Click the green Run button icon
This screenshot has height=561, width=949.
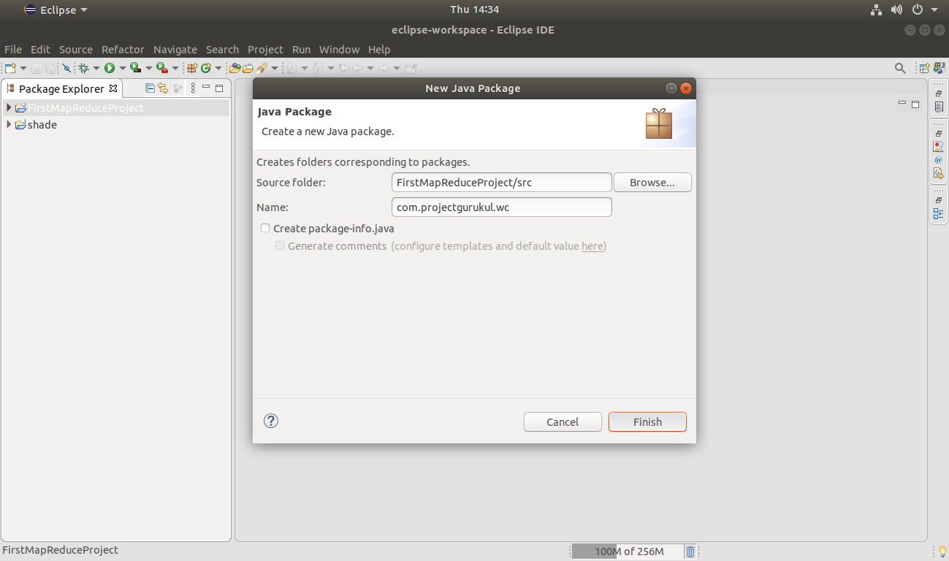point(110,68)
